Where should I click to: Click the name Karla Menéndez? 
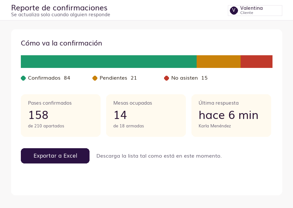tap(215, 126)
